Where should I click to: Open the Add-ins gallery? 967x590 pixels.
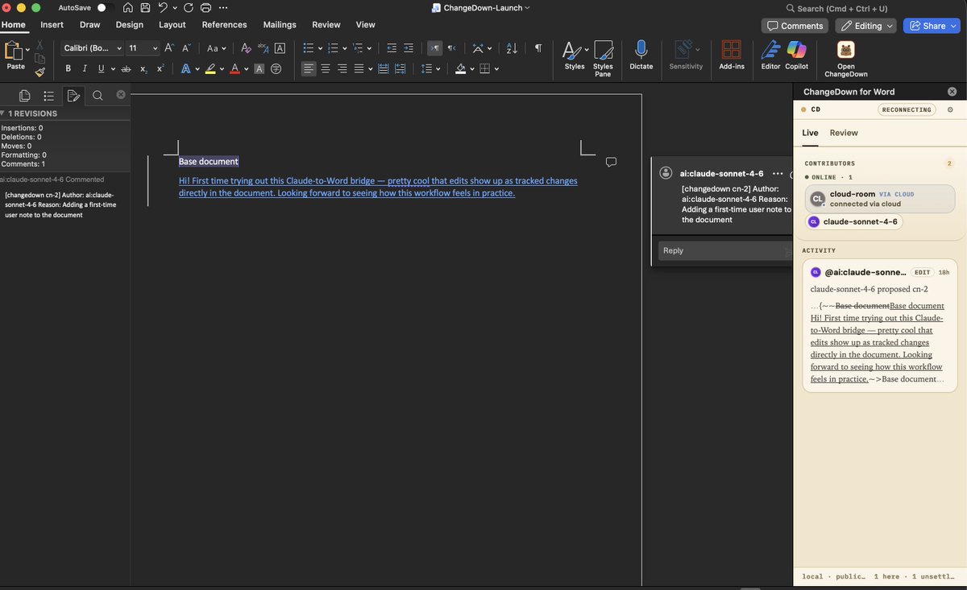tap(732, 56)
